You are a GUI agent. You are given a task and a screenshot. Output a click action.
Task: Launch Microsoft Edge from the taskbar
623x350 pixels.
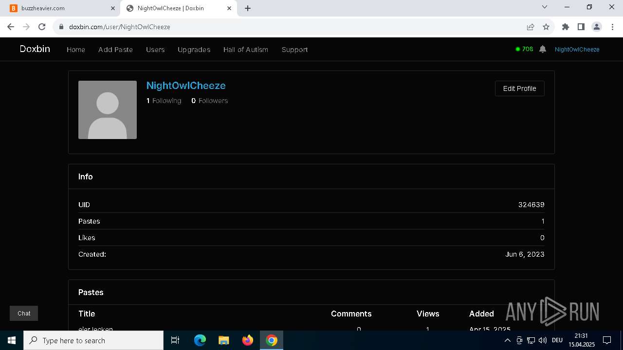click(200, 340)
